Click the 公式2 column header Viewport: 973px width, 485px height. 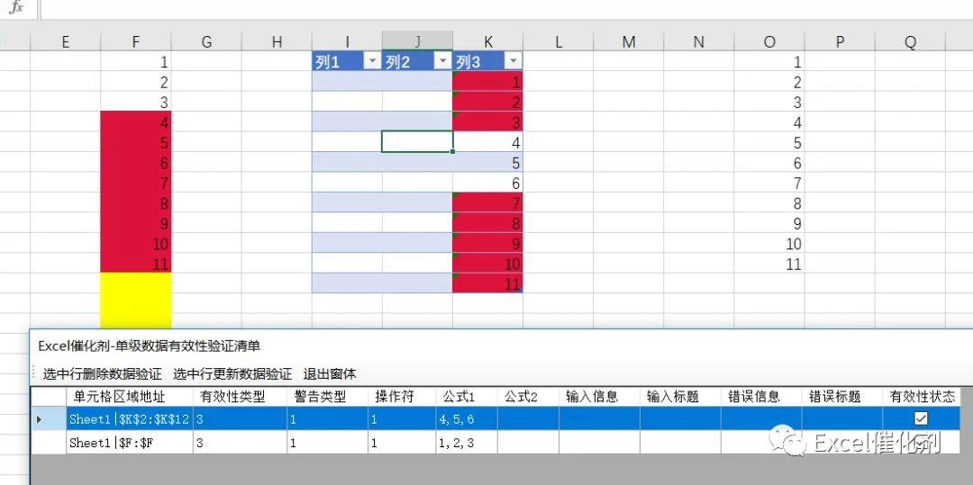(528, 397)
